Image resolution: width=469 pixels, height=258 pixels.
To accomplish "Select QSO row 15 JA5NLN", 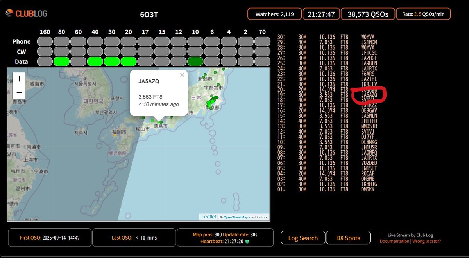I will pyautogui.click(x=328, y=116).
